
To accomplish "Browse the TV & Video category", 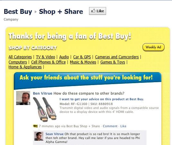I will tap(46, 57).
